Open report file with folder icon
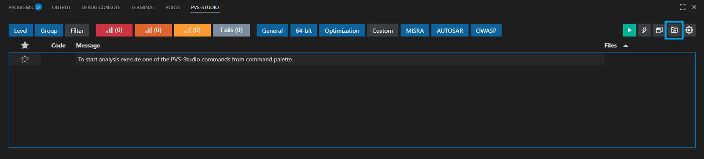 pyautogui.click(x=674, y=30)
